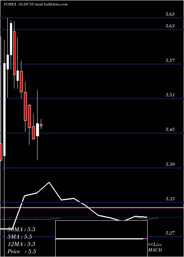Select the 5.45 price axis label
The width and height of the screenshot is (184, 257).
pos(170,130)
